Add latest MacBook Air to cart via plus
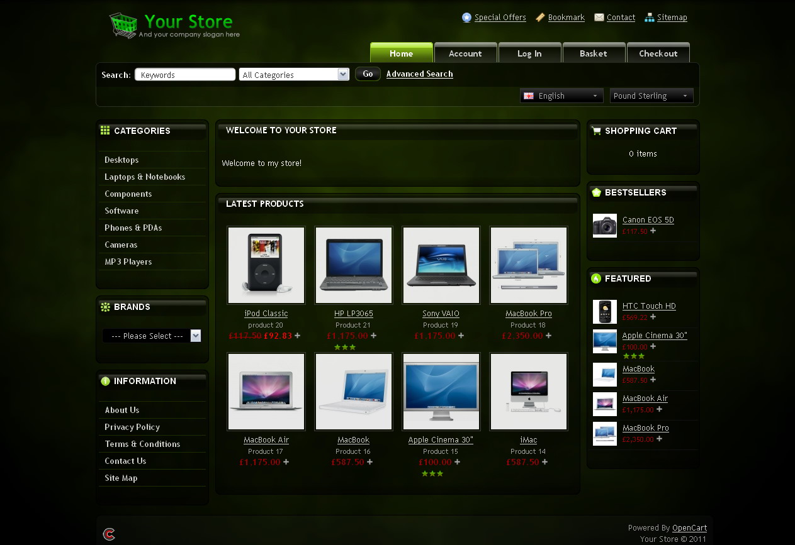Viewport: 795px width, 545px height. pyautogui.click(x=286, y=462)
